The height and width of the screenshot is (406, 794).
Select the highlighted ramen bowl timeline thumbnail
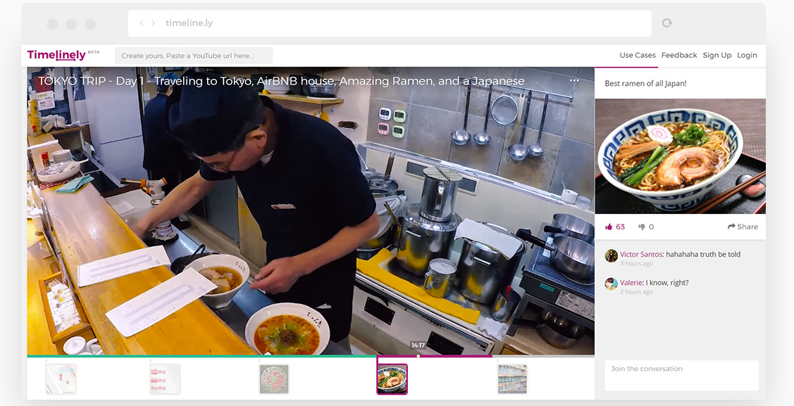point(392,379)
